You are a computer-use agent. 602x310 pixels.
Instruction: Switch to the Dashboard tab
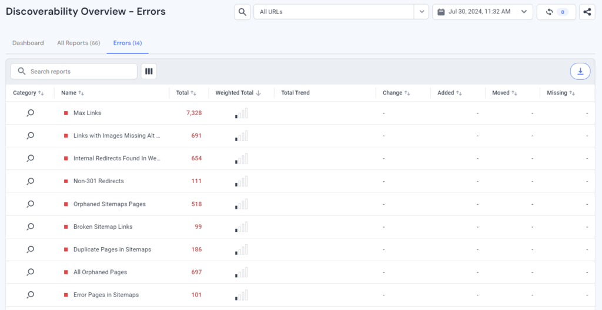point(28,43)
